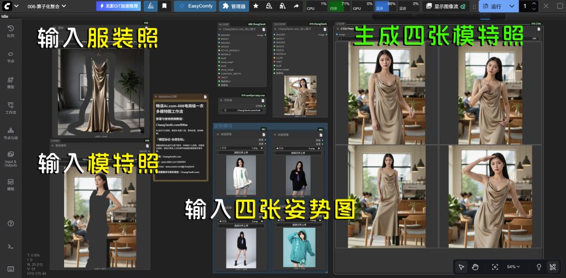Open the 006-算子化整合 workflow dropdown

[x=46, y=6]
